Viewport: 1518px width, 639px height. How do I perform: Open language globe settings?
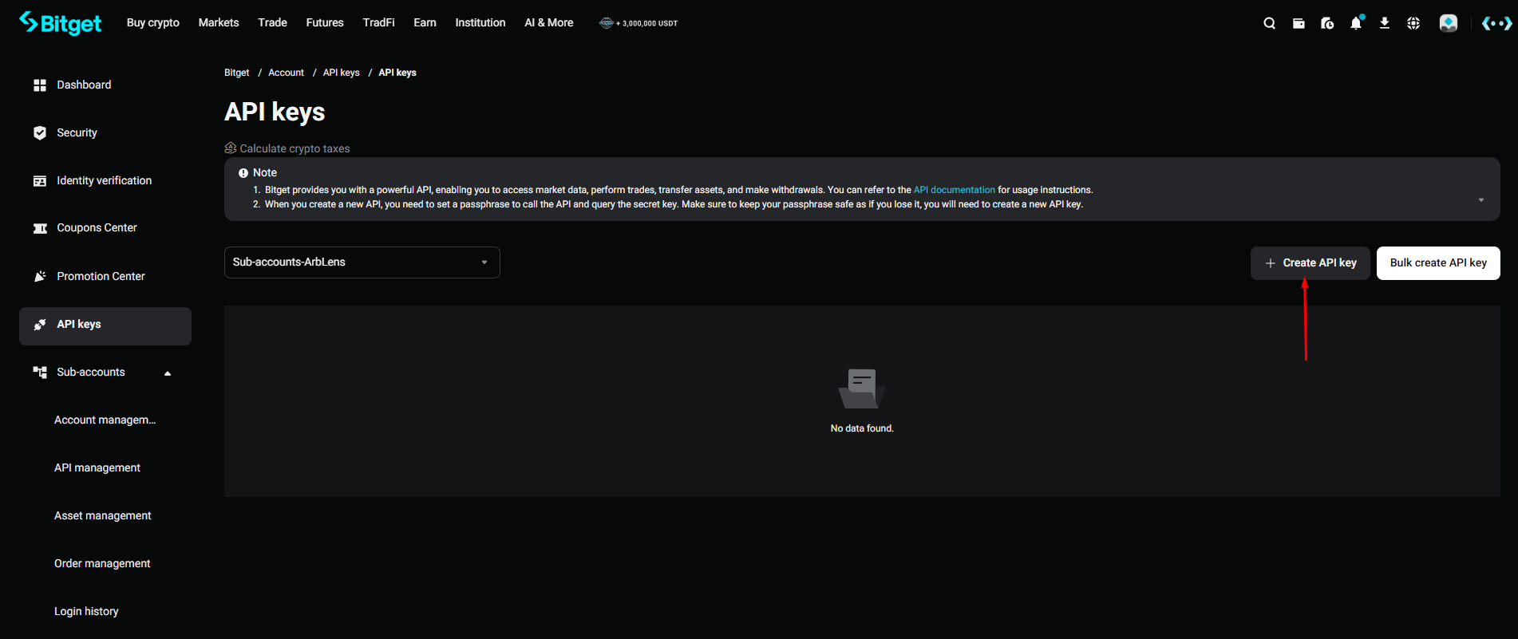point(1413,23)
